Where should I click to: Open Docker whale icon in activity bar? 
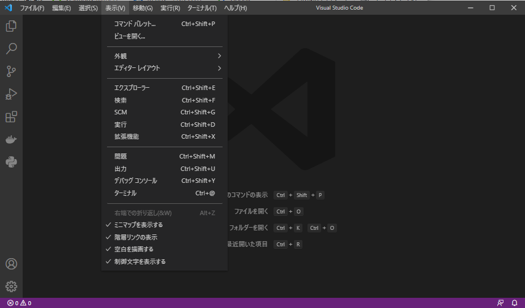tap(11, 139)
